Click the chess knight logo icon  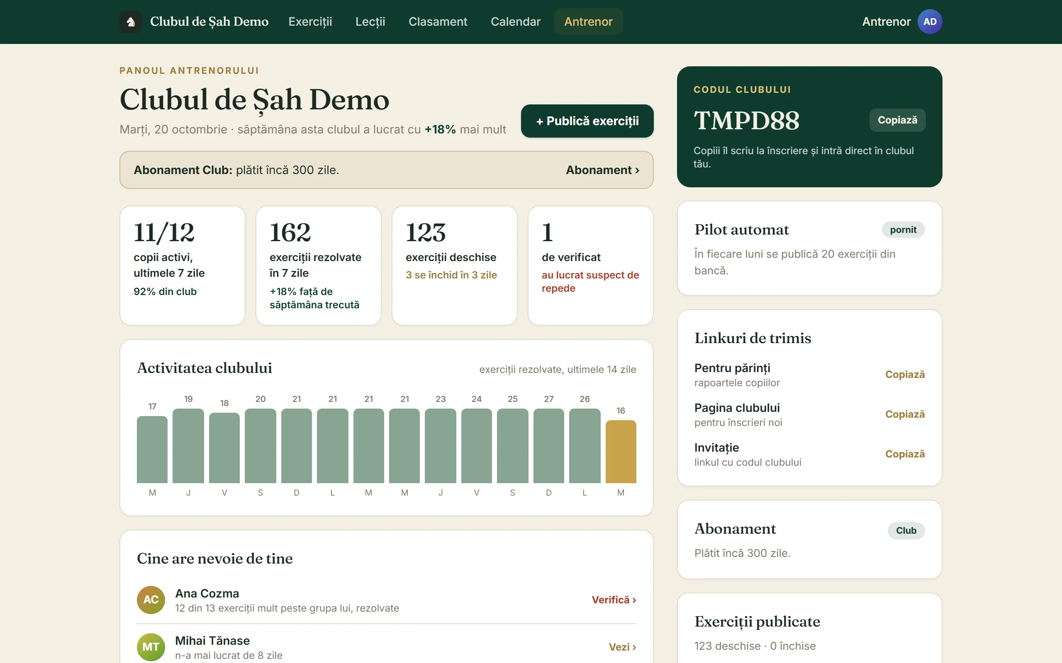(x=130, y=22)
